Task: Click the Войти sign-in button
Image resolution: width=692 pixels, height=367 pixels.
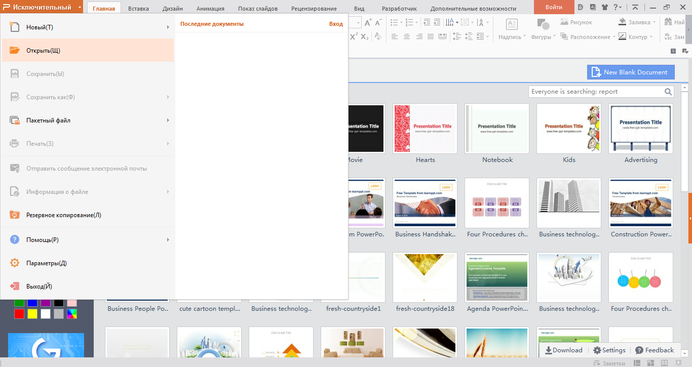Action: tap(554, 7)
